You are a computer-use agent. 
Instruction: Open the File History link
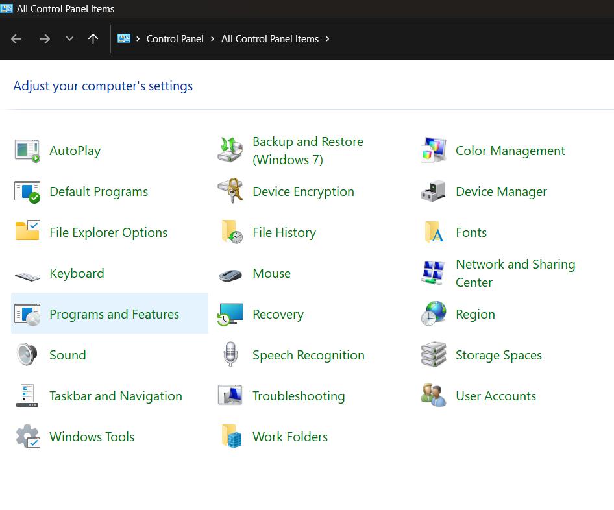(284, 232)
